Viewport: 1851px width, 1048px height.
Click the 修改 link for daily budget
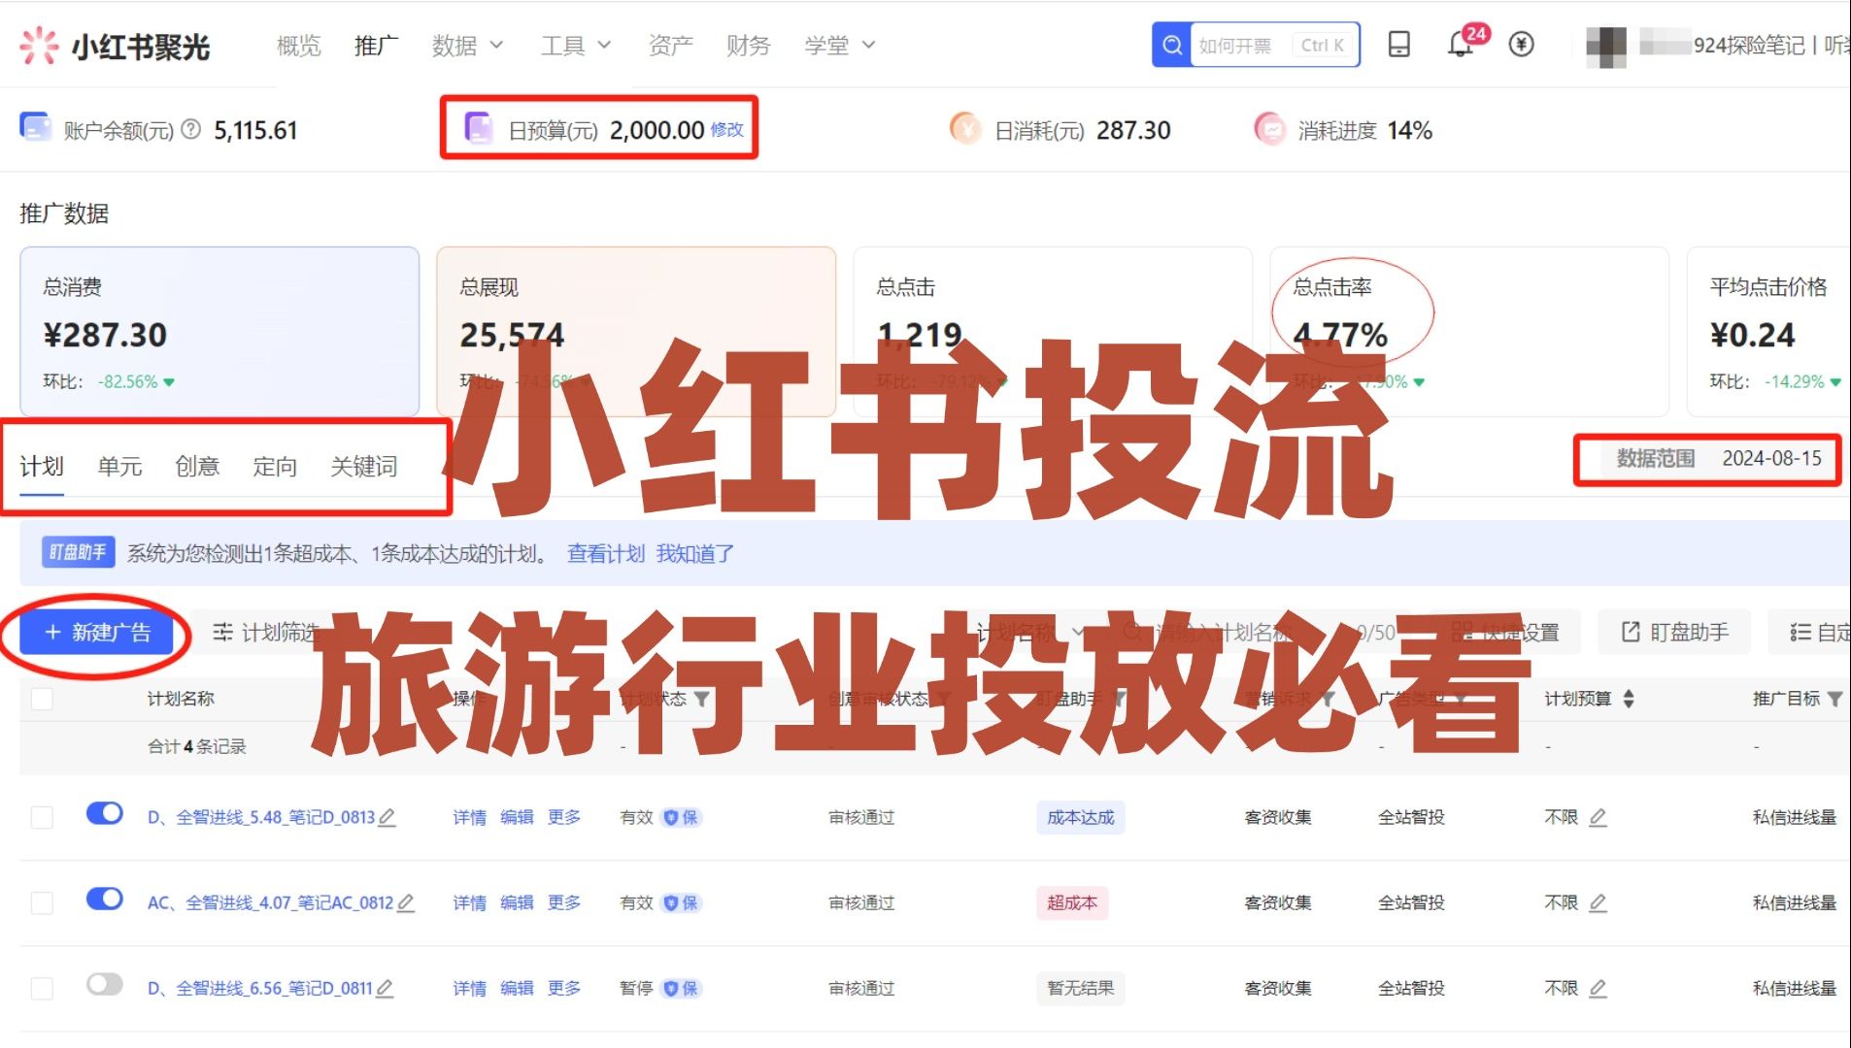(x=727, y=129)
